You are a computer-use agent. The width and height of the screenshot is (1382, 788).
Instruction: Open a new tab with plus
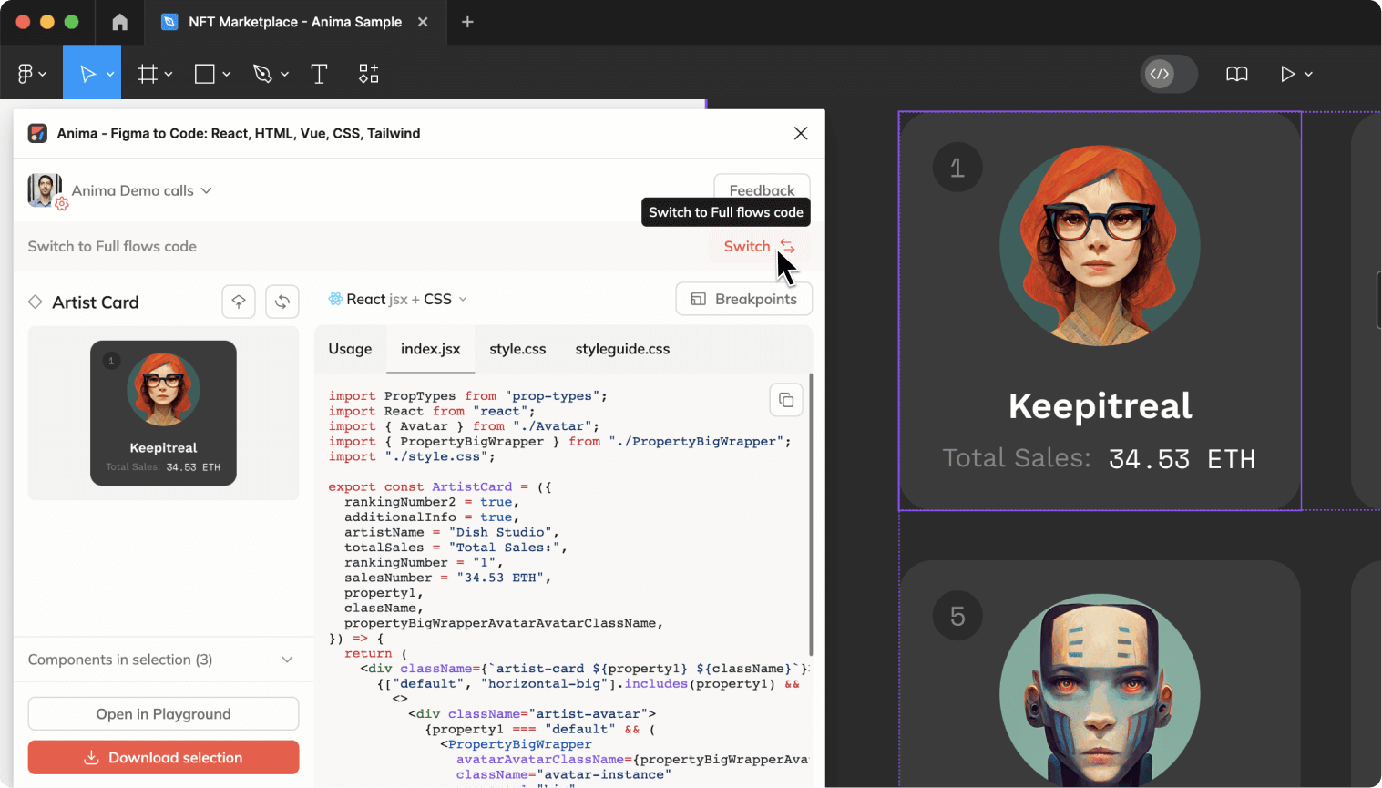[467, 22]
